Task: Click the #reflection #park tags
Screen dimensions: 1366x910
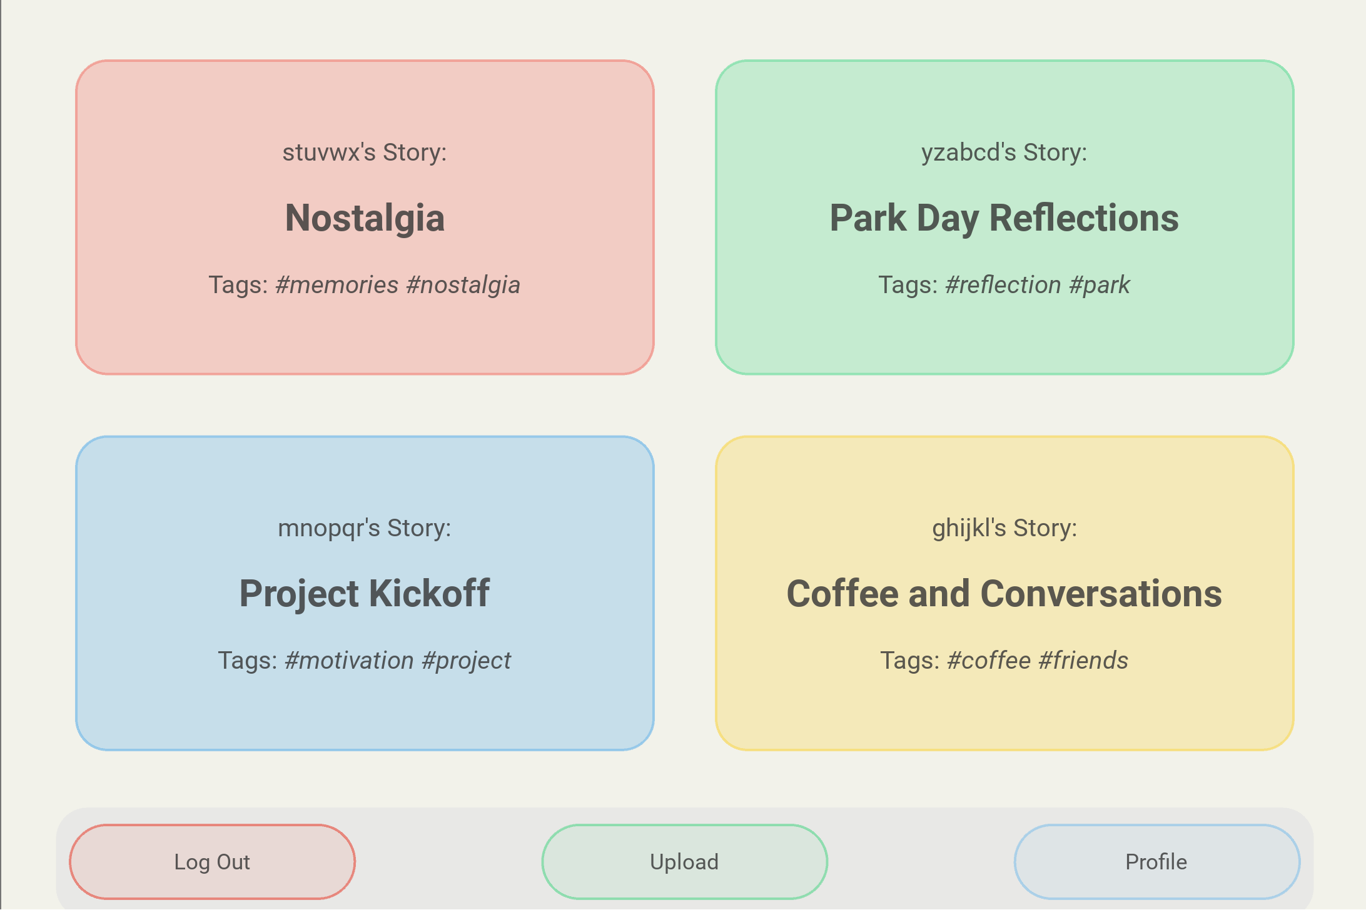Action: tap(1037, 285)
